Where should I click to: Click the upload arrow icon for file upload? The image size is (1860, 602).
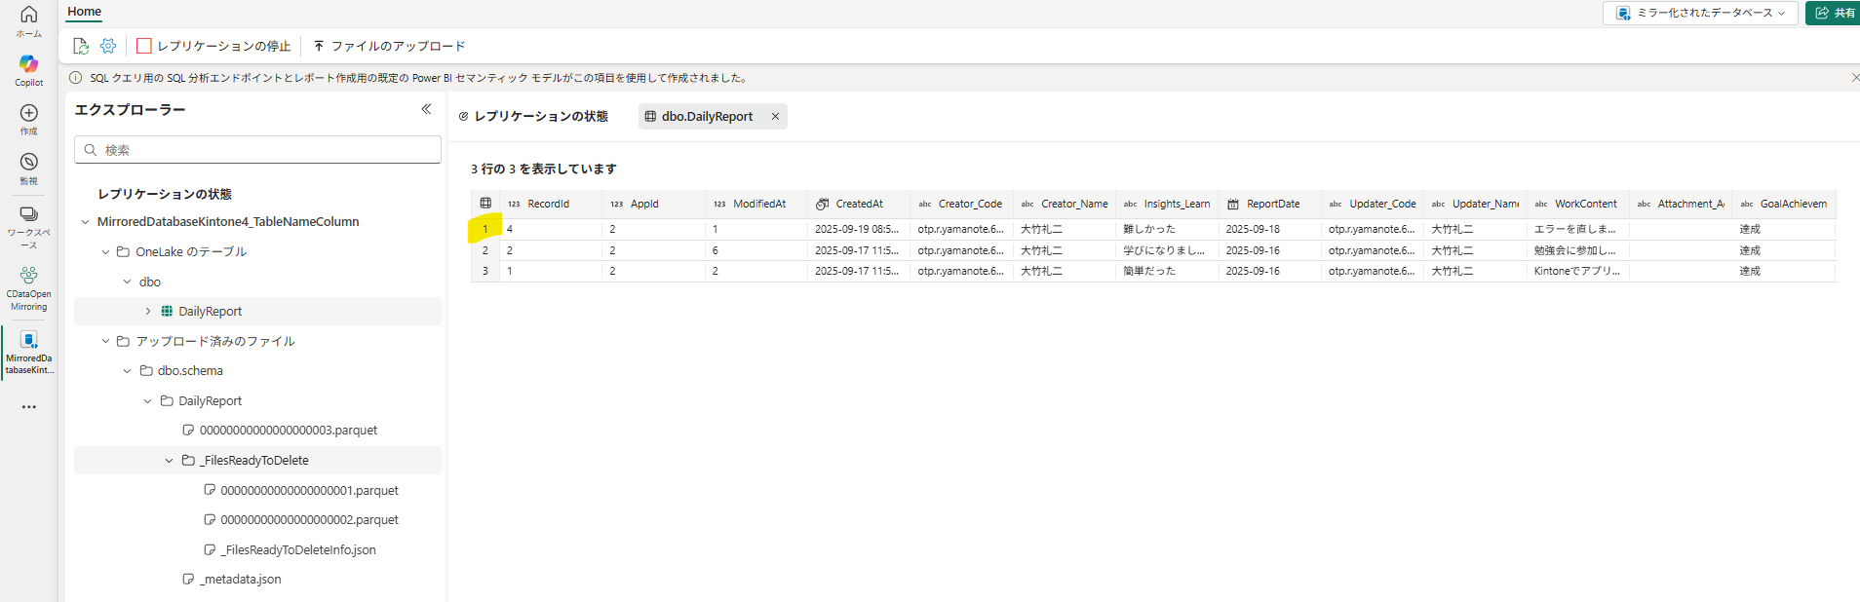coord(319,46)
